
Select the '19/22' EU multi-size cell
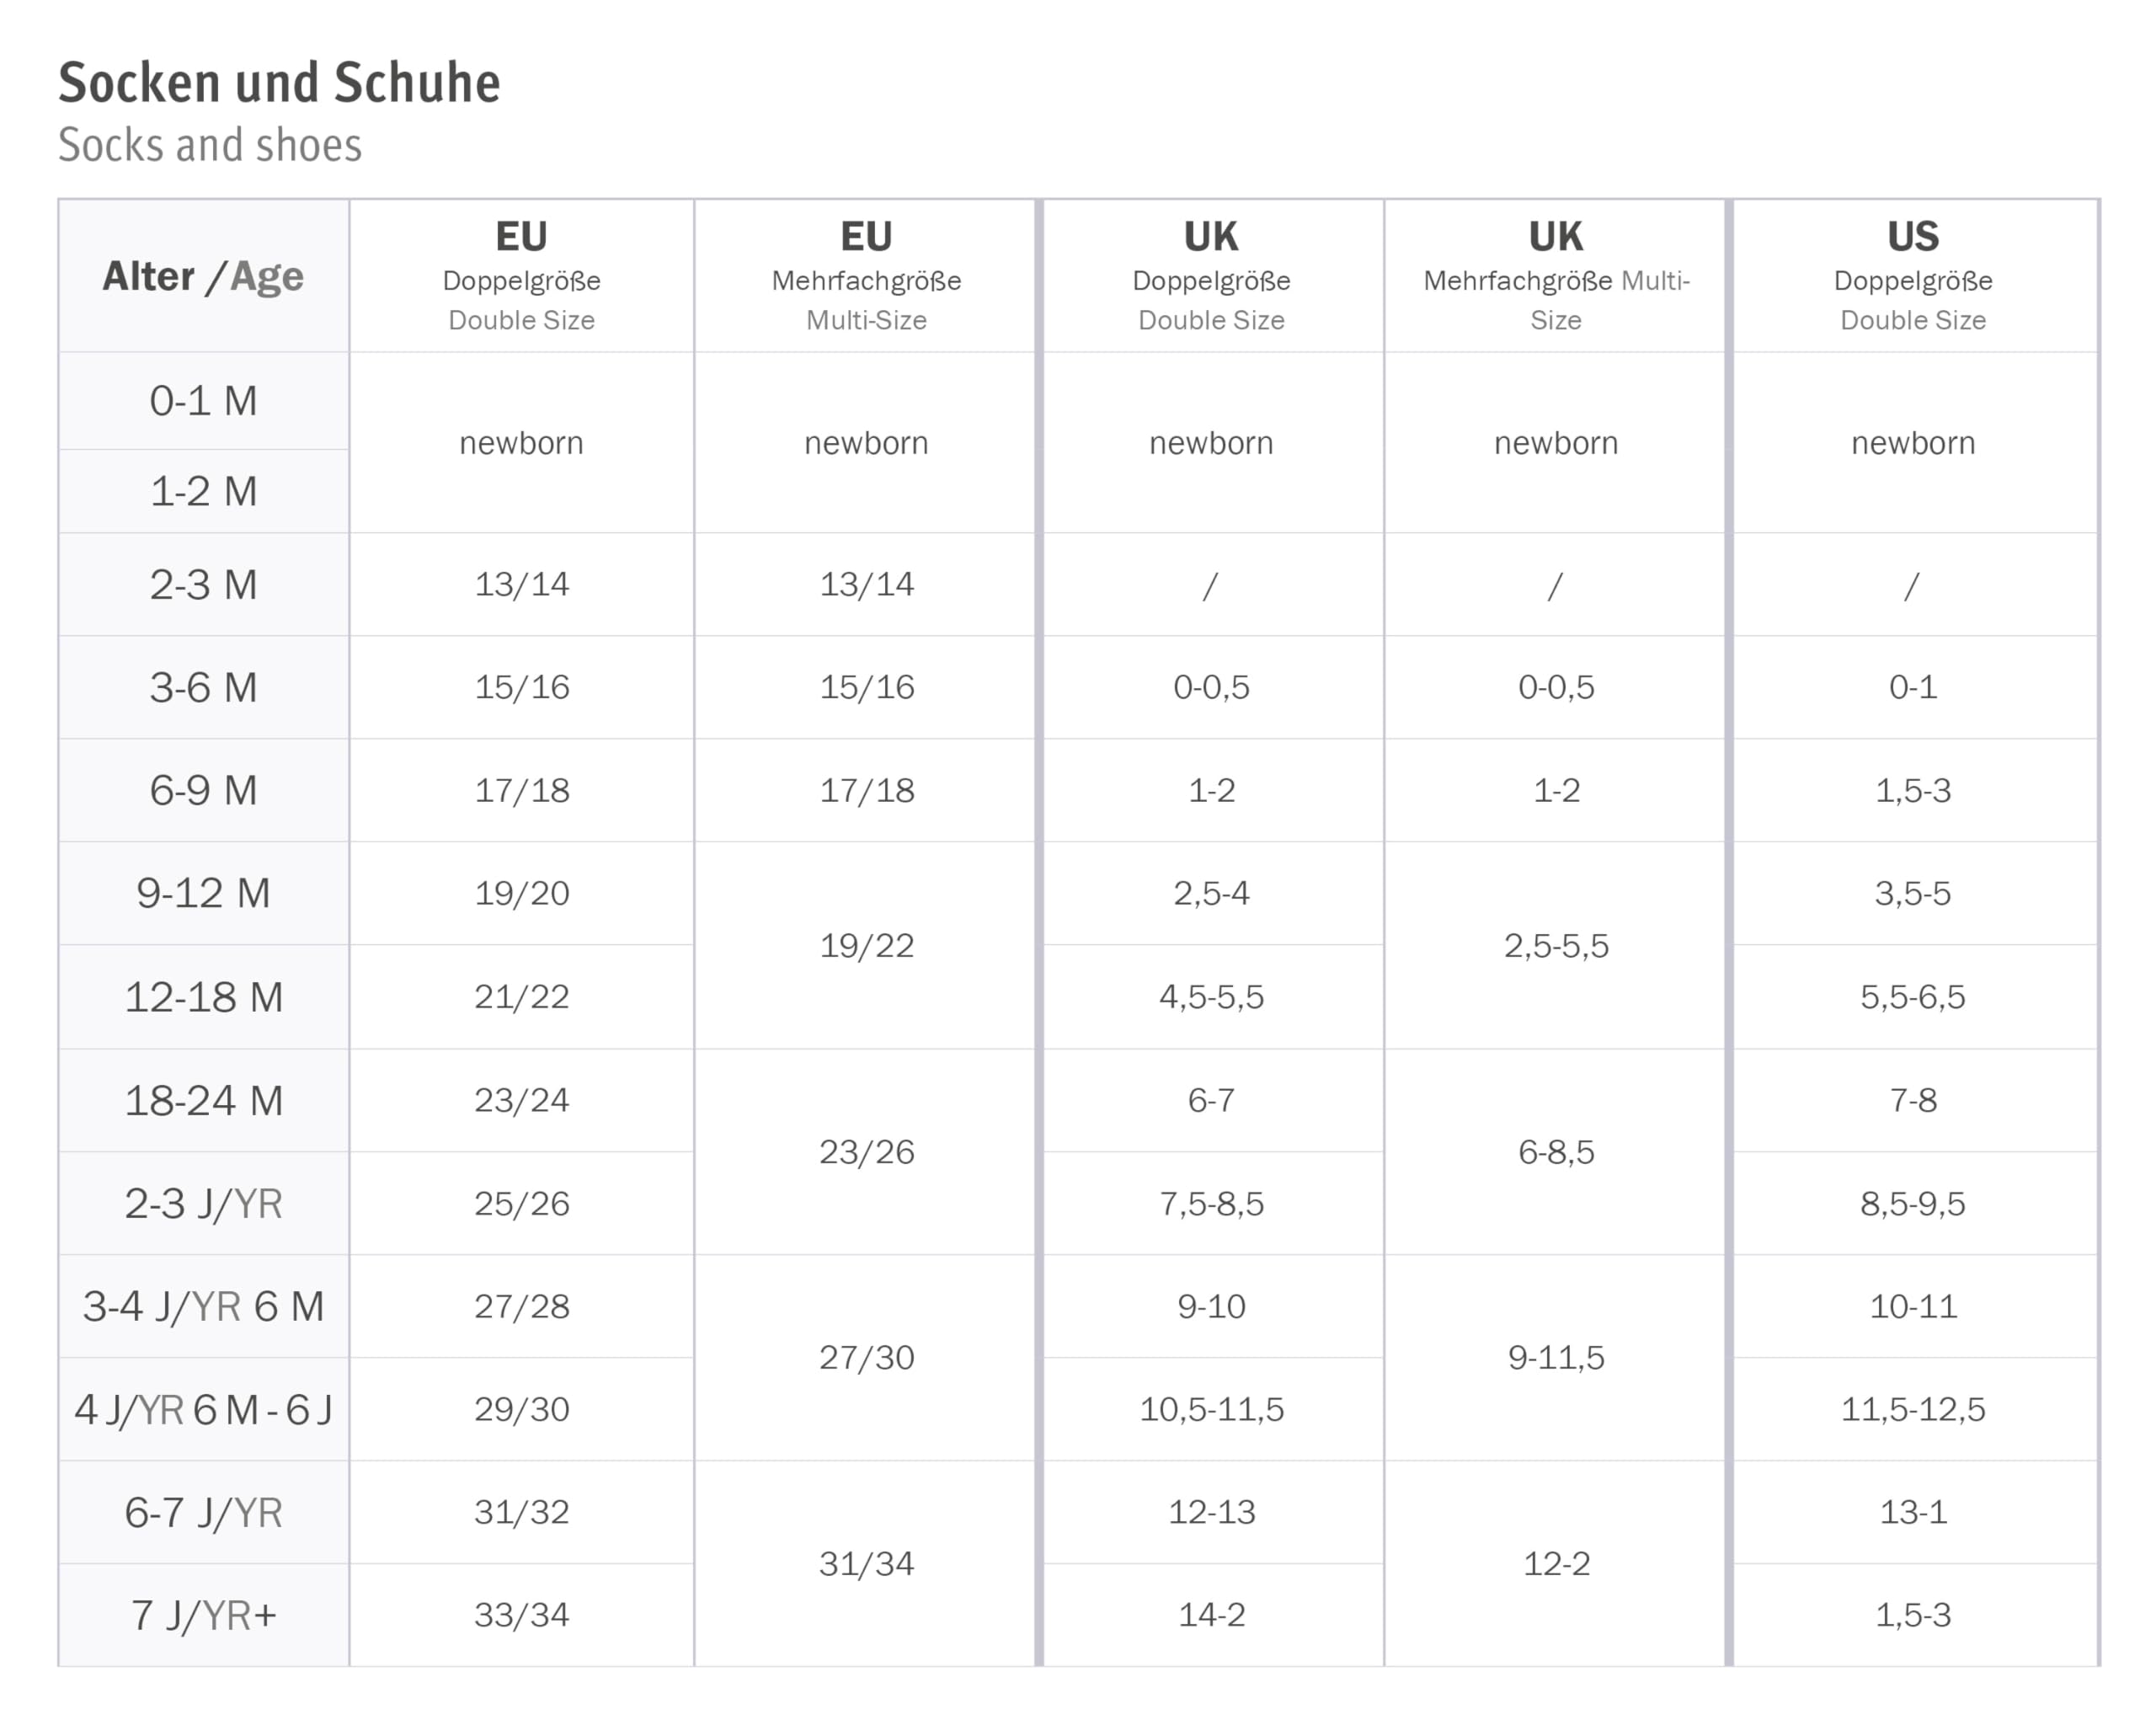[866, 945]
